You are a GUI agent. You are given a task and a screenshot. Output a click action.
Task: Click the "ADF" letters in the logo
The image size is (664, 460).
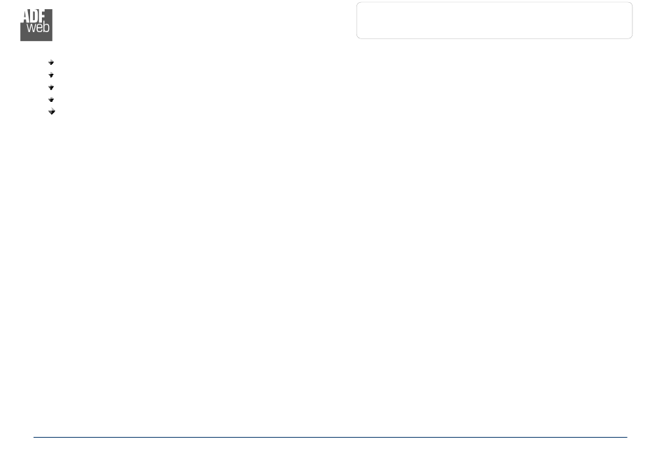[34, 16]
